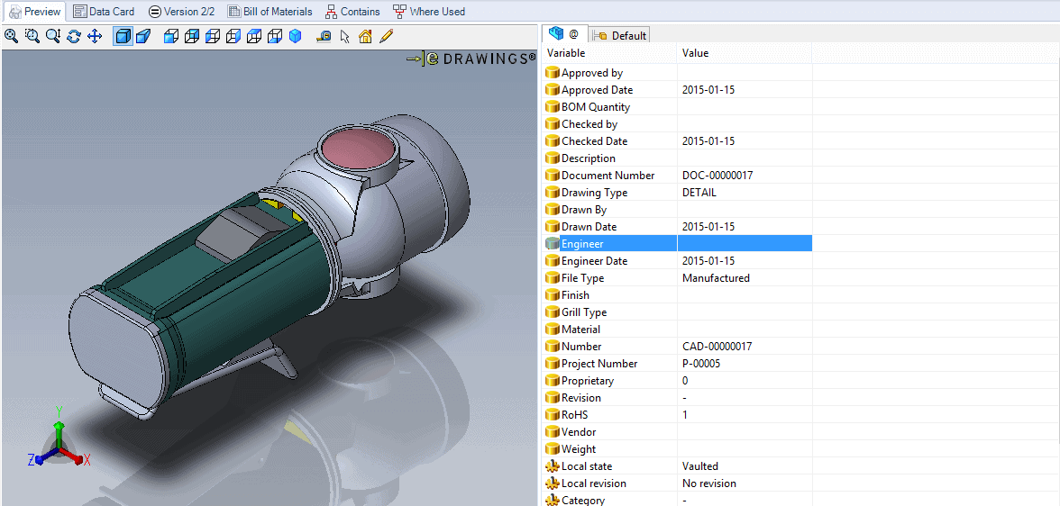Viewport: 1060px width, 506px height.
Task: Click the pump model in the preview
Action: click(267, 267)
